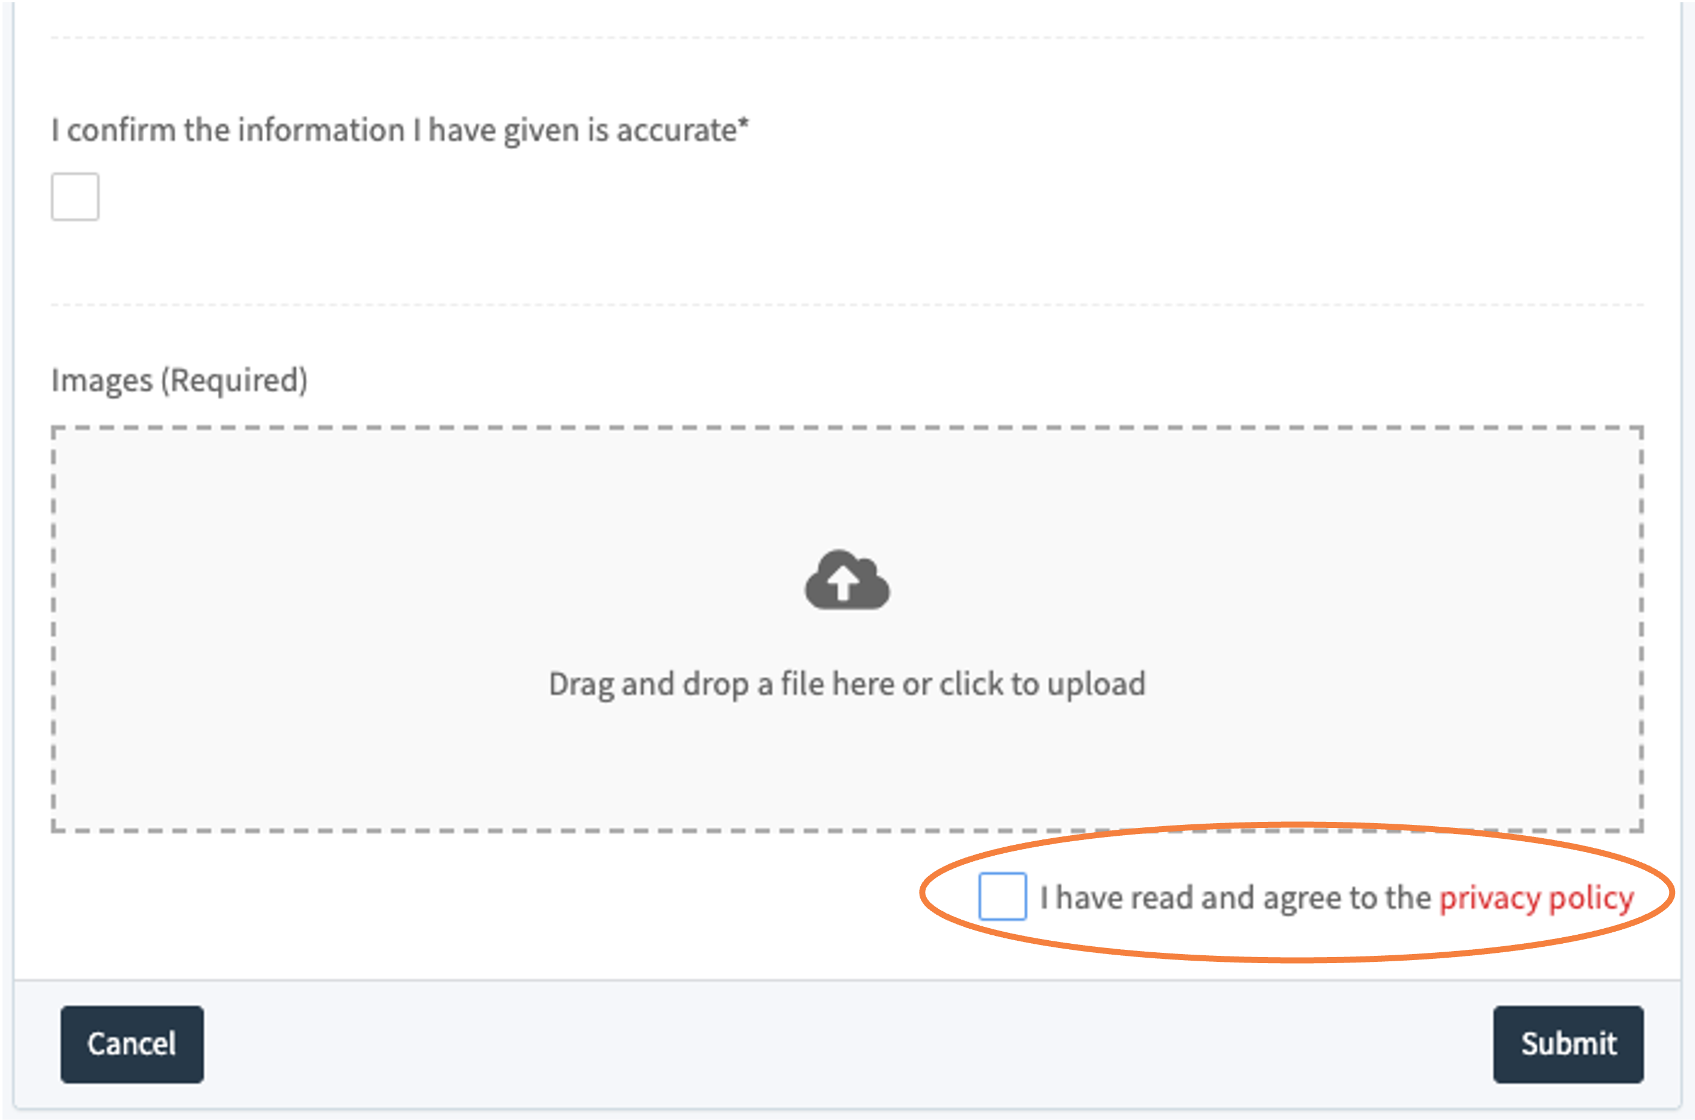1695x1120 pixels.
Task: Click the dashed file upload drop zone
Action: pyautogui.click(x=847, y=629)
